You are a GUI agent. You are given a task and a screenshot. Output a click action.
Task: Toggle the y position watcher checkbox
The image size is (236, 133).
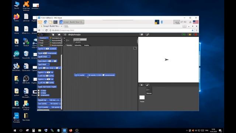click(x=39, y=93)
